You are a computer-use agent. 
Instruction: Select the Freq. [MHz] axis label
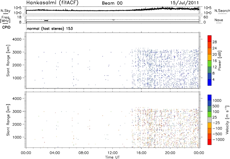(x=6, y=20)
